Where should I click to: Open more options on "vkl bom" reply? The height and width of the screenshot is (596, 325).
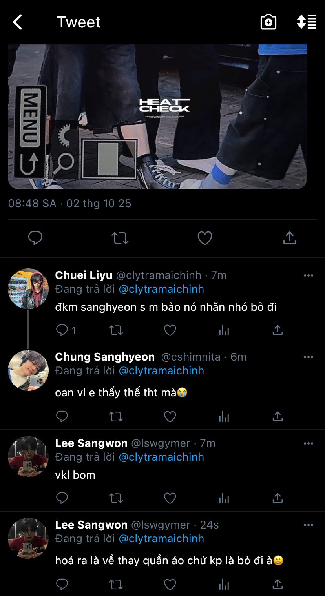309,443
